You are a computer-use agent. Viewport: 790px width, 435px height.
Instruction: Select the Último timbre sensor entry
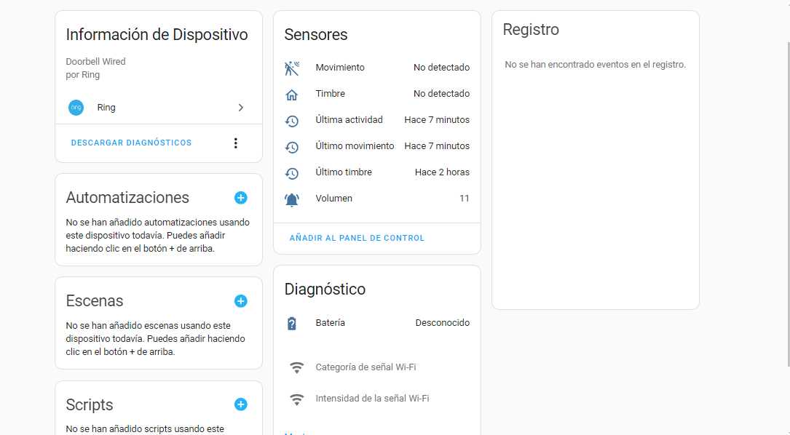tap(344, 172)
